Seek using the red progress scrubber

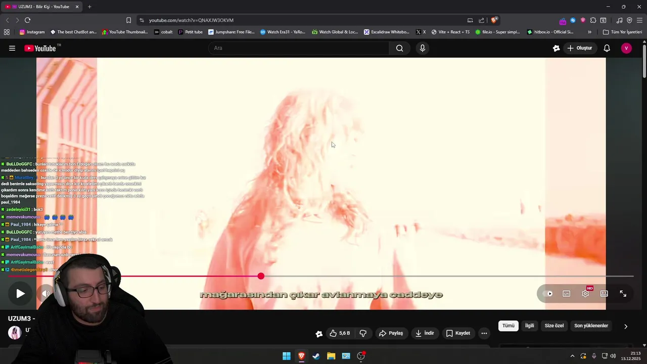click(261, 276)
